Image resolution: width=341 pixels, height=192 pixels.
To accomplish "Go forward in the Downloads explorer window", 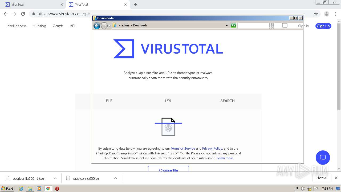I will click(x=104, y=26).
